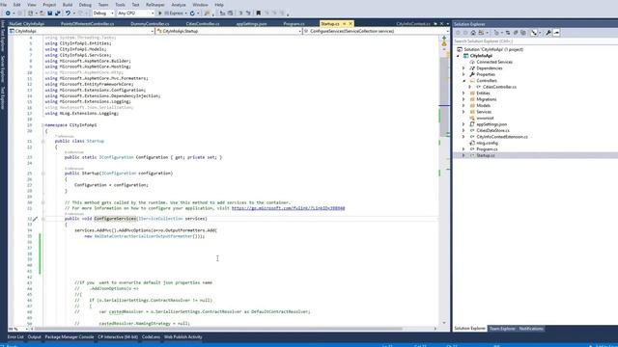Viewport: 618px width, 347px height.
Task: Expand the Entities folder
Action: tap(463, 93)
